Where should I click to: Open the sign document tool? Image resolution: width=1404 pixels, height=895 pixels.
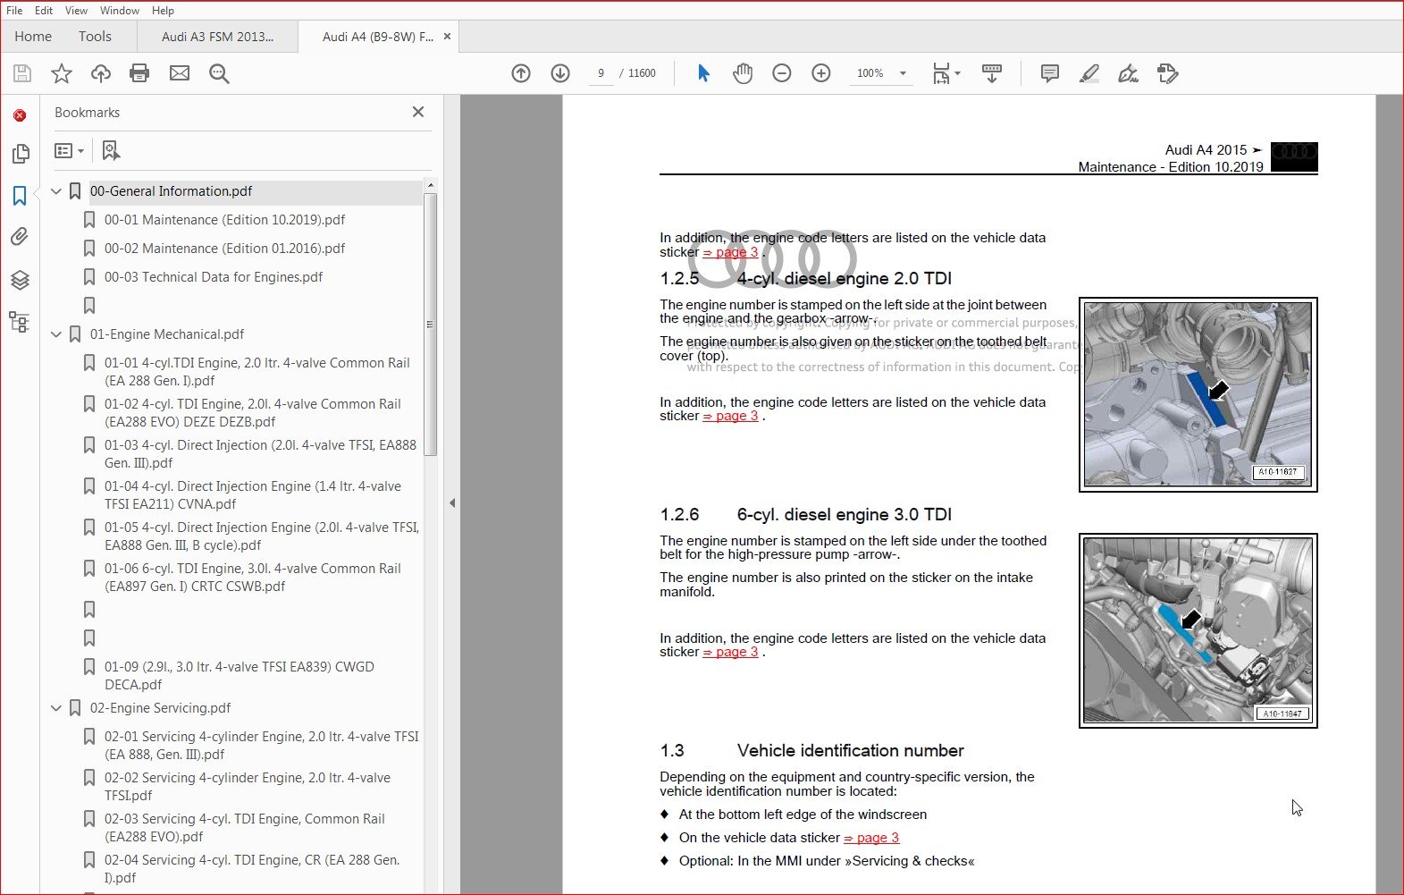tap(1129, 73)
